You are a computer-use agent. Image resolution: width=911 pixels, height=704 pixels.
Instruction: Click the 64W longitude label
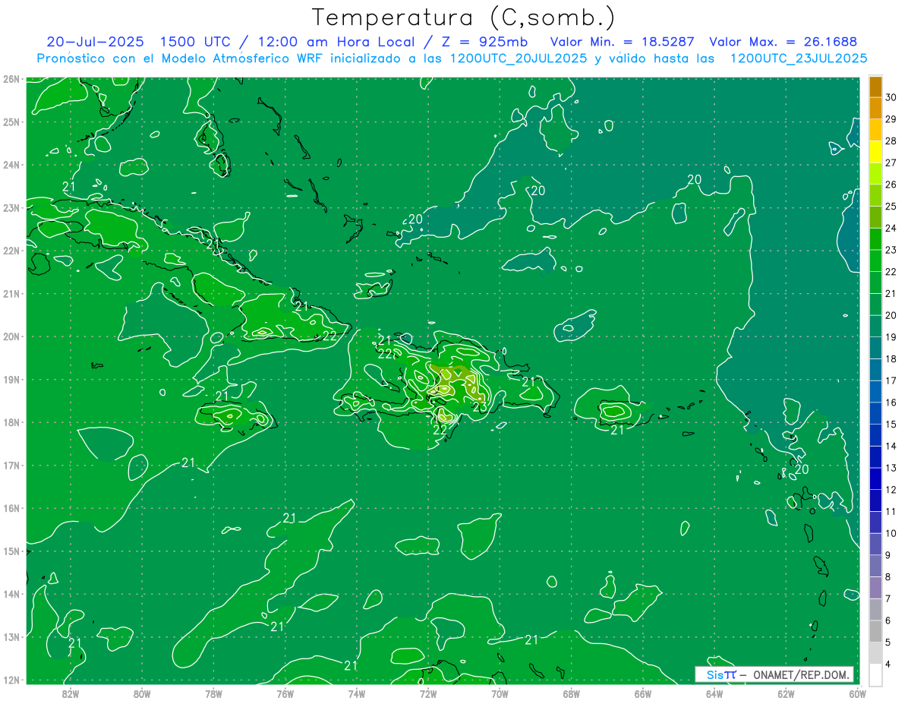[714, 693]
